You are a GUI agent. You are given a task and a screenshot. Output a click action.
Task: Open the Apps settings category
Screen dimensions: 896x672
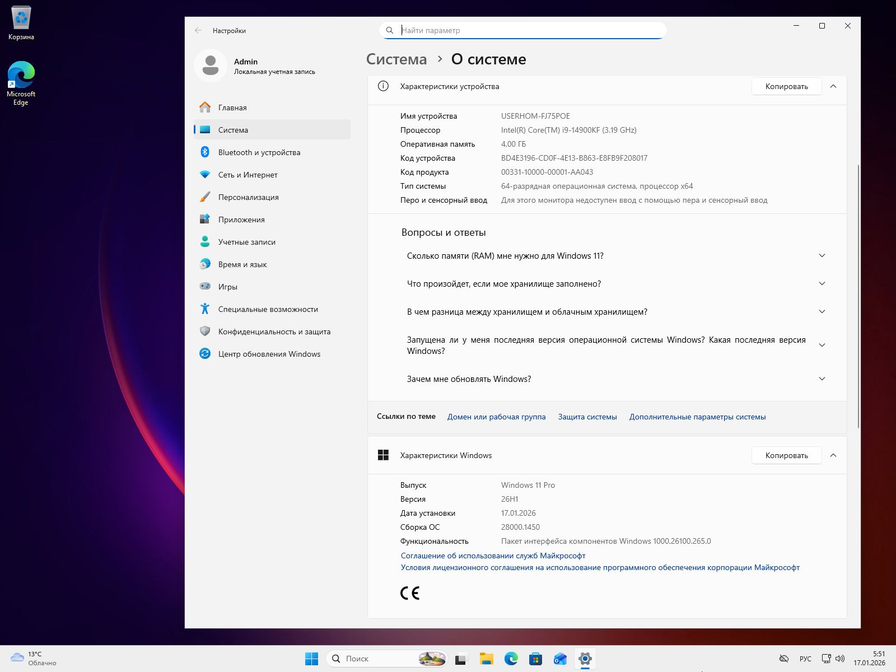[x=241, y=220]
